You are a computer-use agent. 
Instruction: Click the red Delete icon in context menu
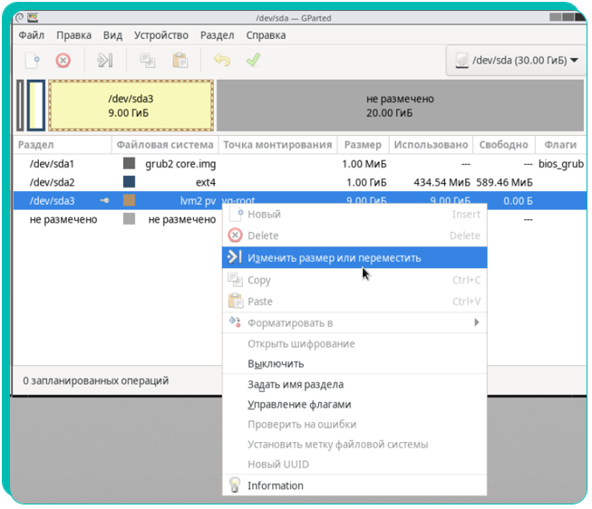(235, 235)
